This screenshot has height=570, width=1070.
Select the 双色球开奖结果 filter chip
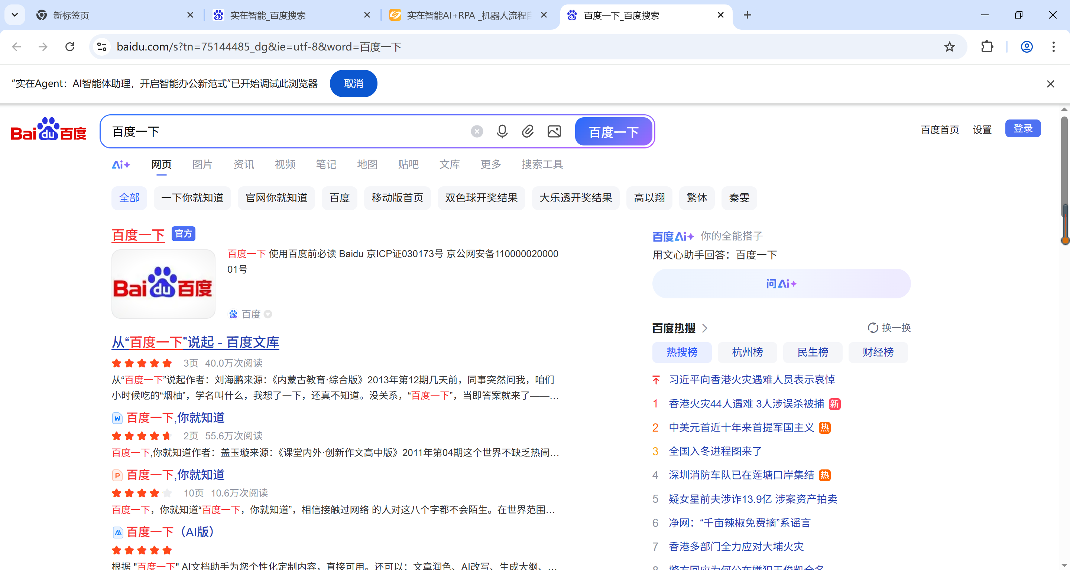click(481, 198)
